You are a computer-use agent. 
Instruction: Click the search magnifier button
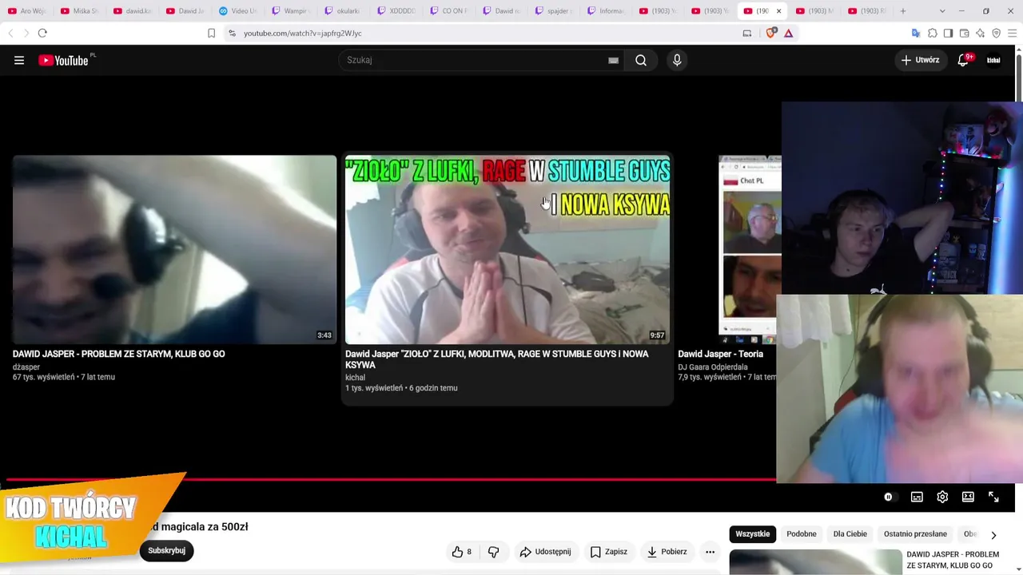[641, 60]
